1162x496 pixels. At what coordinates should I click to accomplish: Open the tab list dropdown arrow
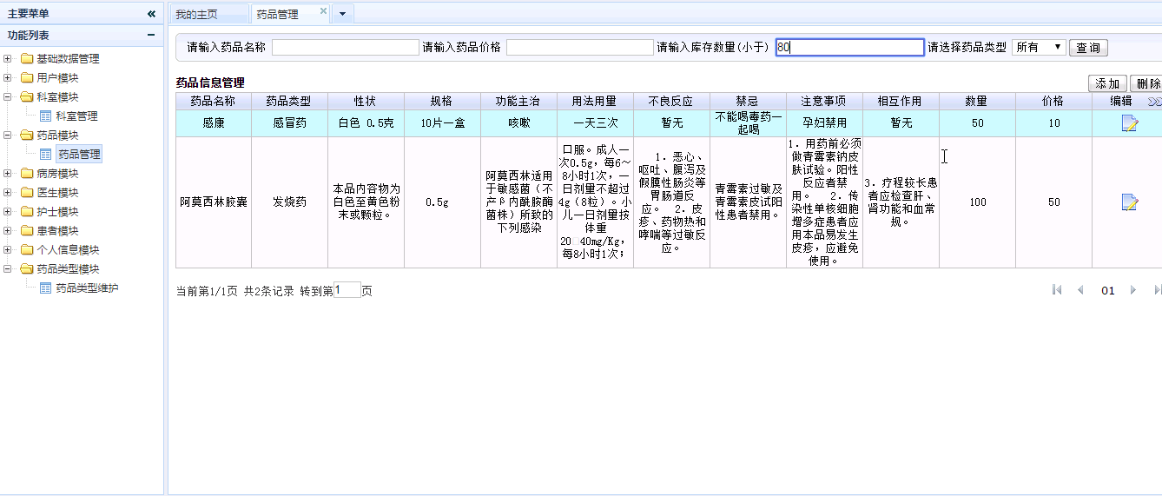pos(342,14)
